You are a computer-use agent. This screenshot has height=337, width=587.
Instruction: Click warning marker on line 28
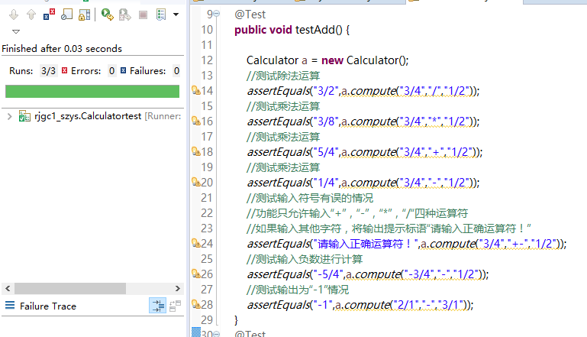point(195,304)
